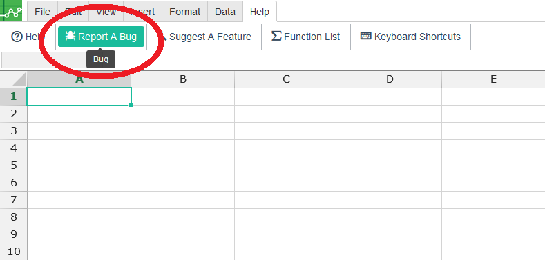Click the Help question mark icon
Image resolution: width=545 pixels, height=260 pixels.
[x=17, y=37]
